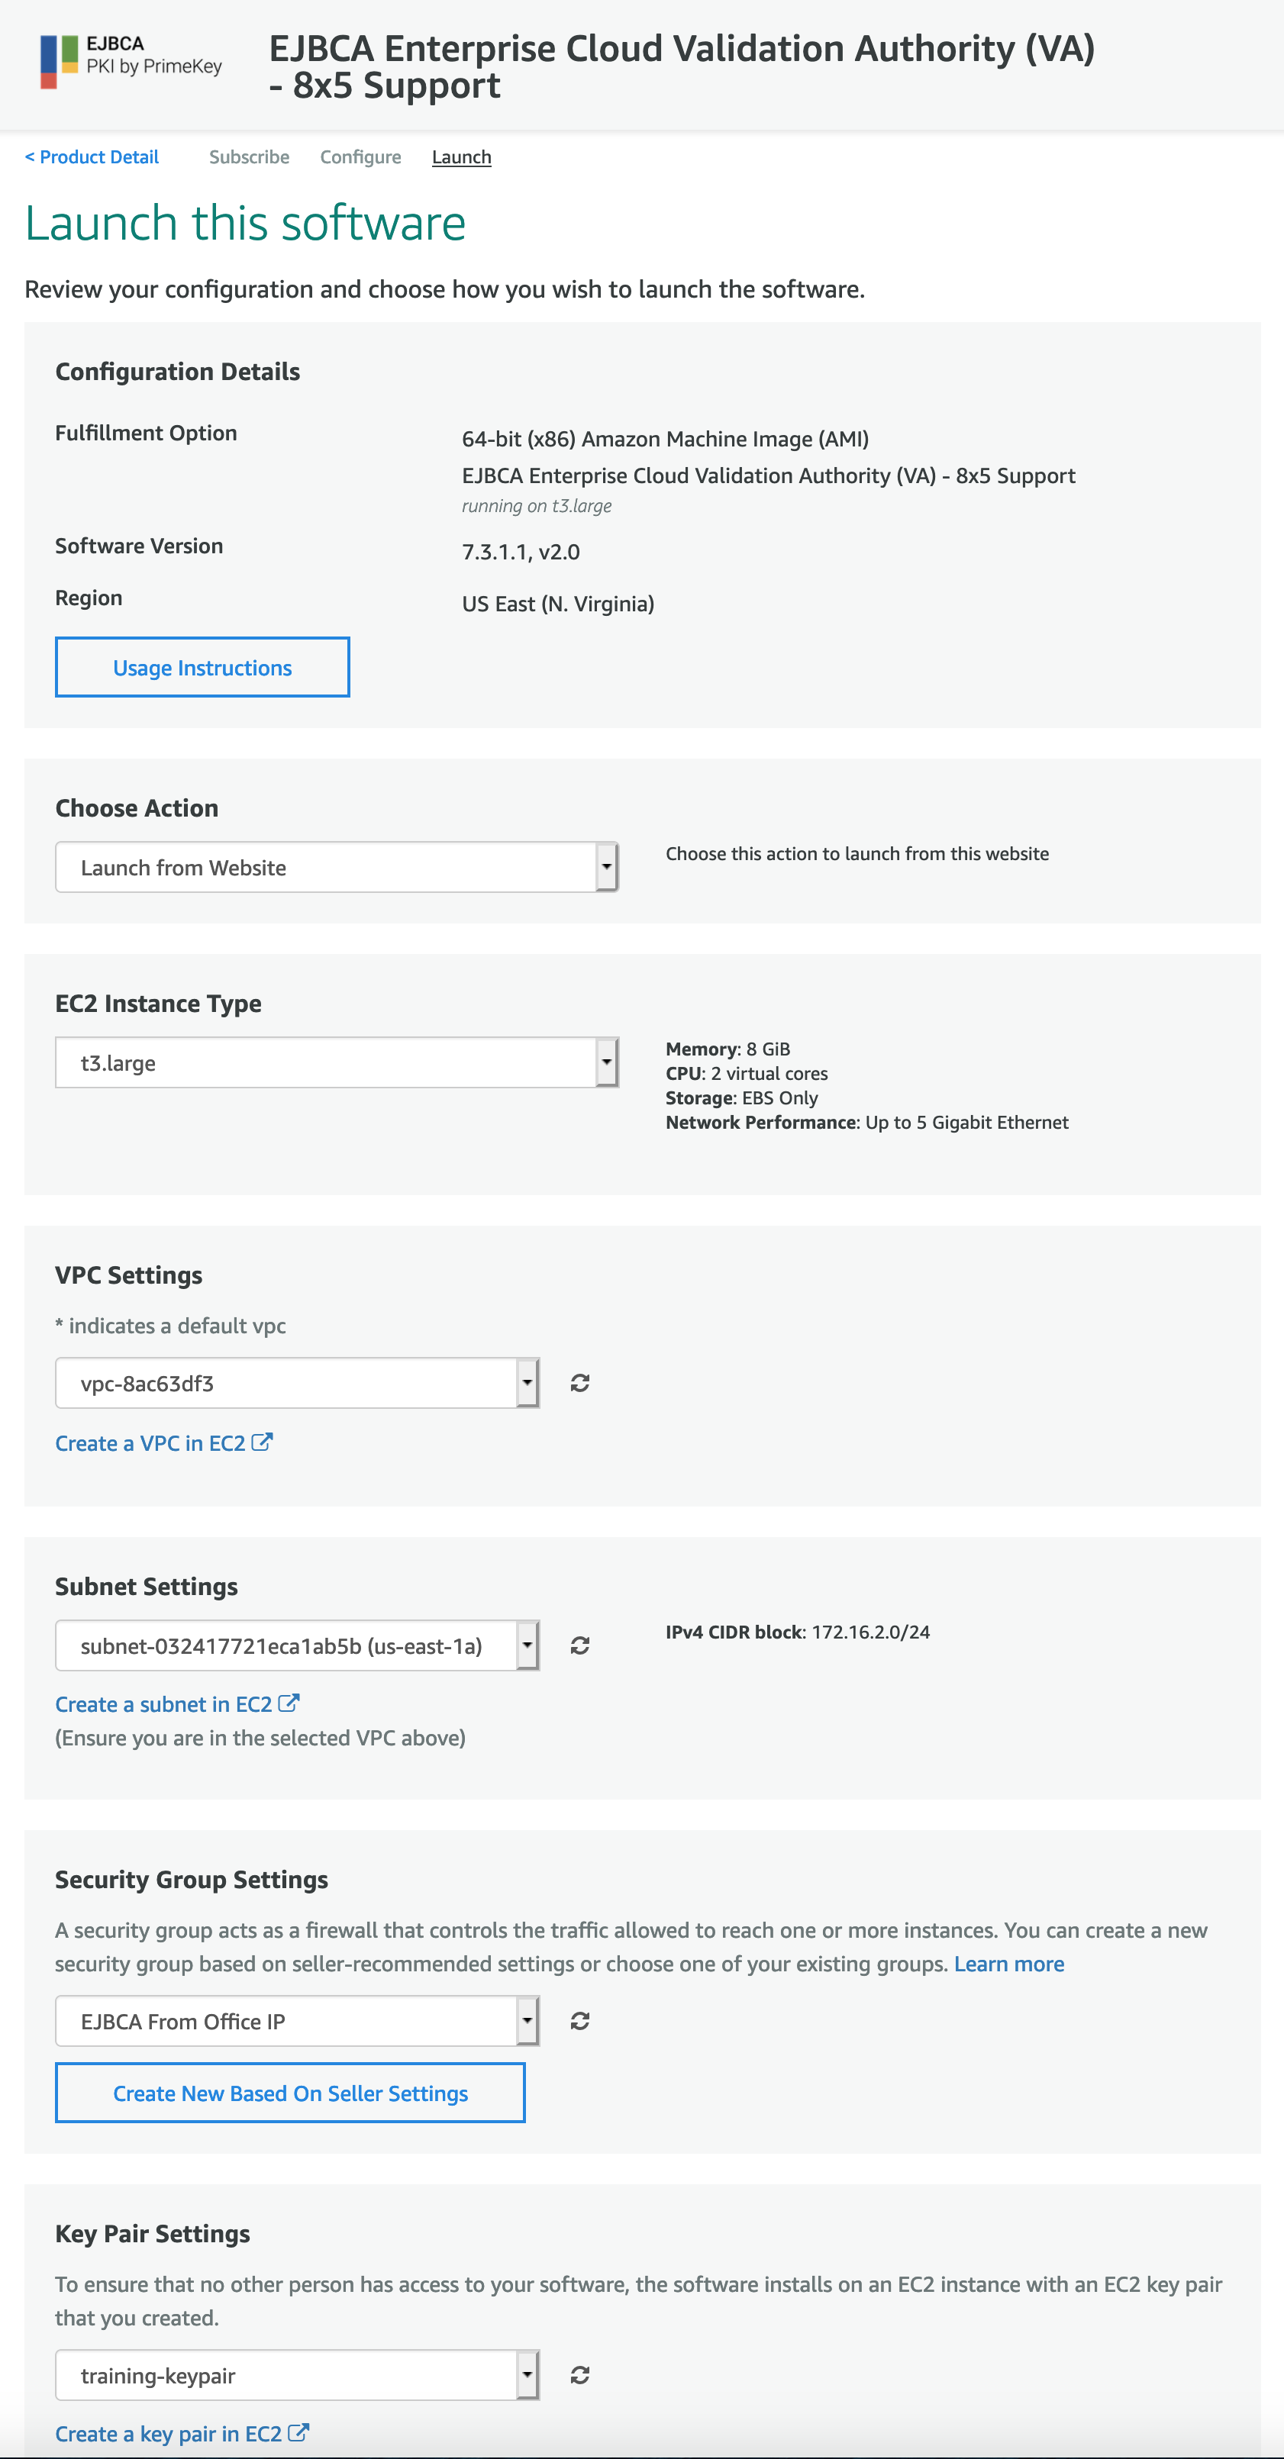Click the EJBCA PrimeKey logo
The height and width of the screenshot is (2459, 1284).
coord(131,60)
